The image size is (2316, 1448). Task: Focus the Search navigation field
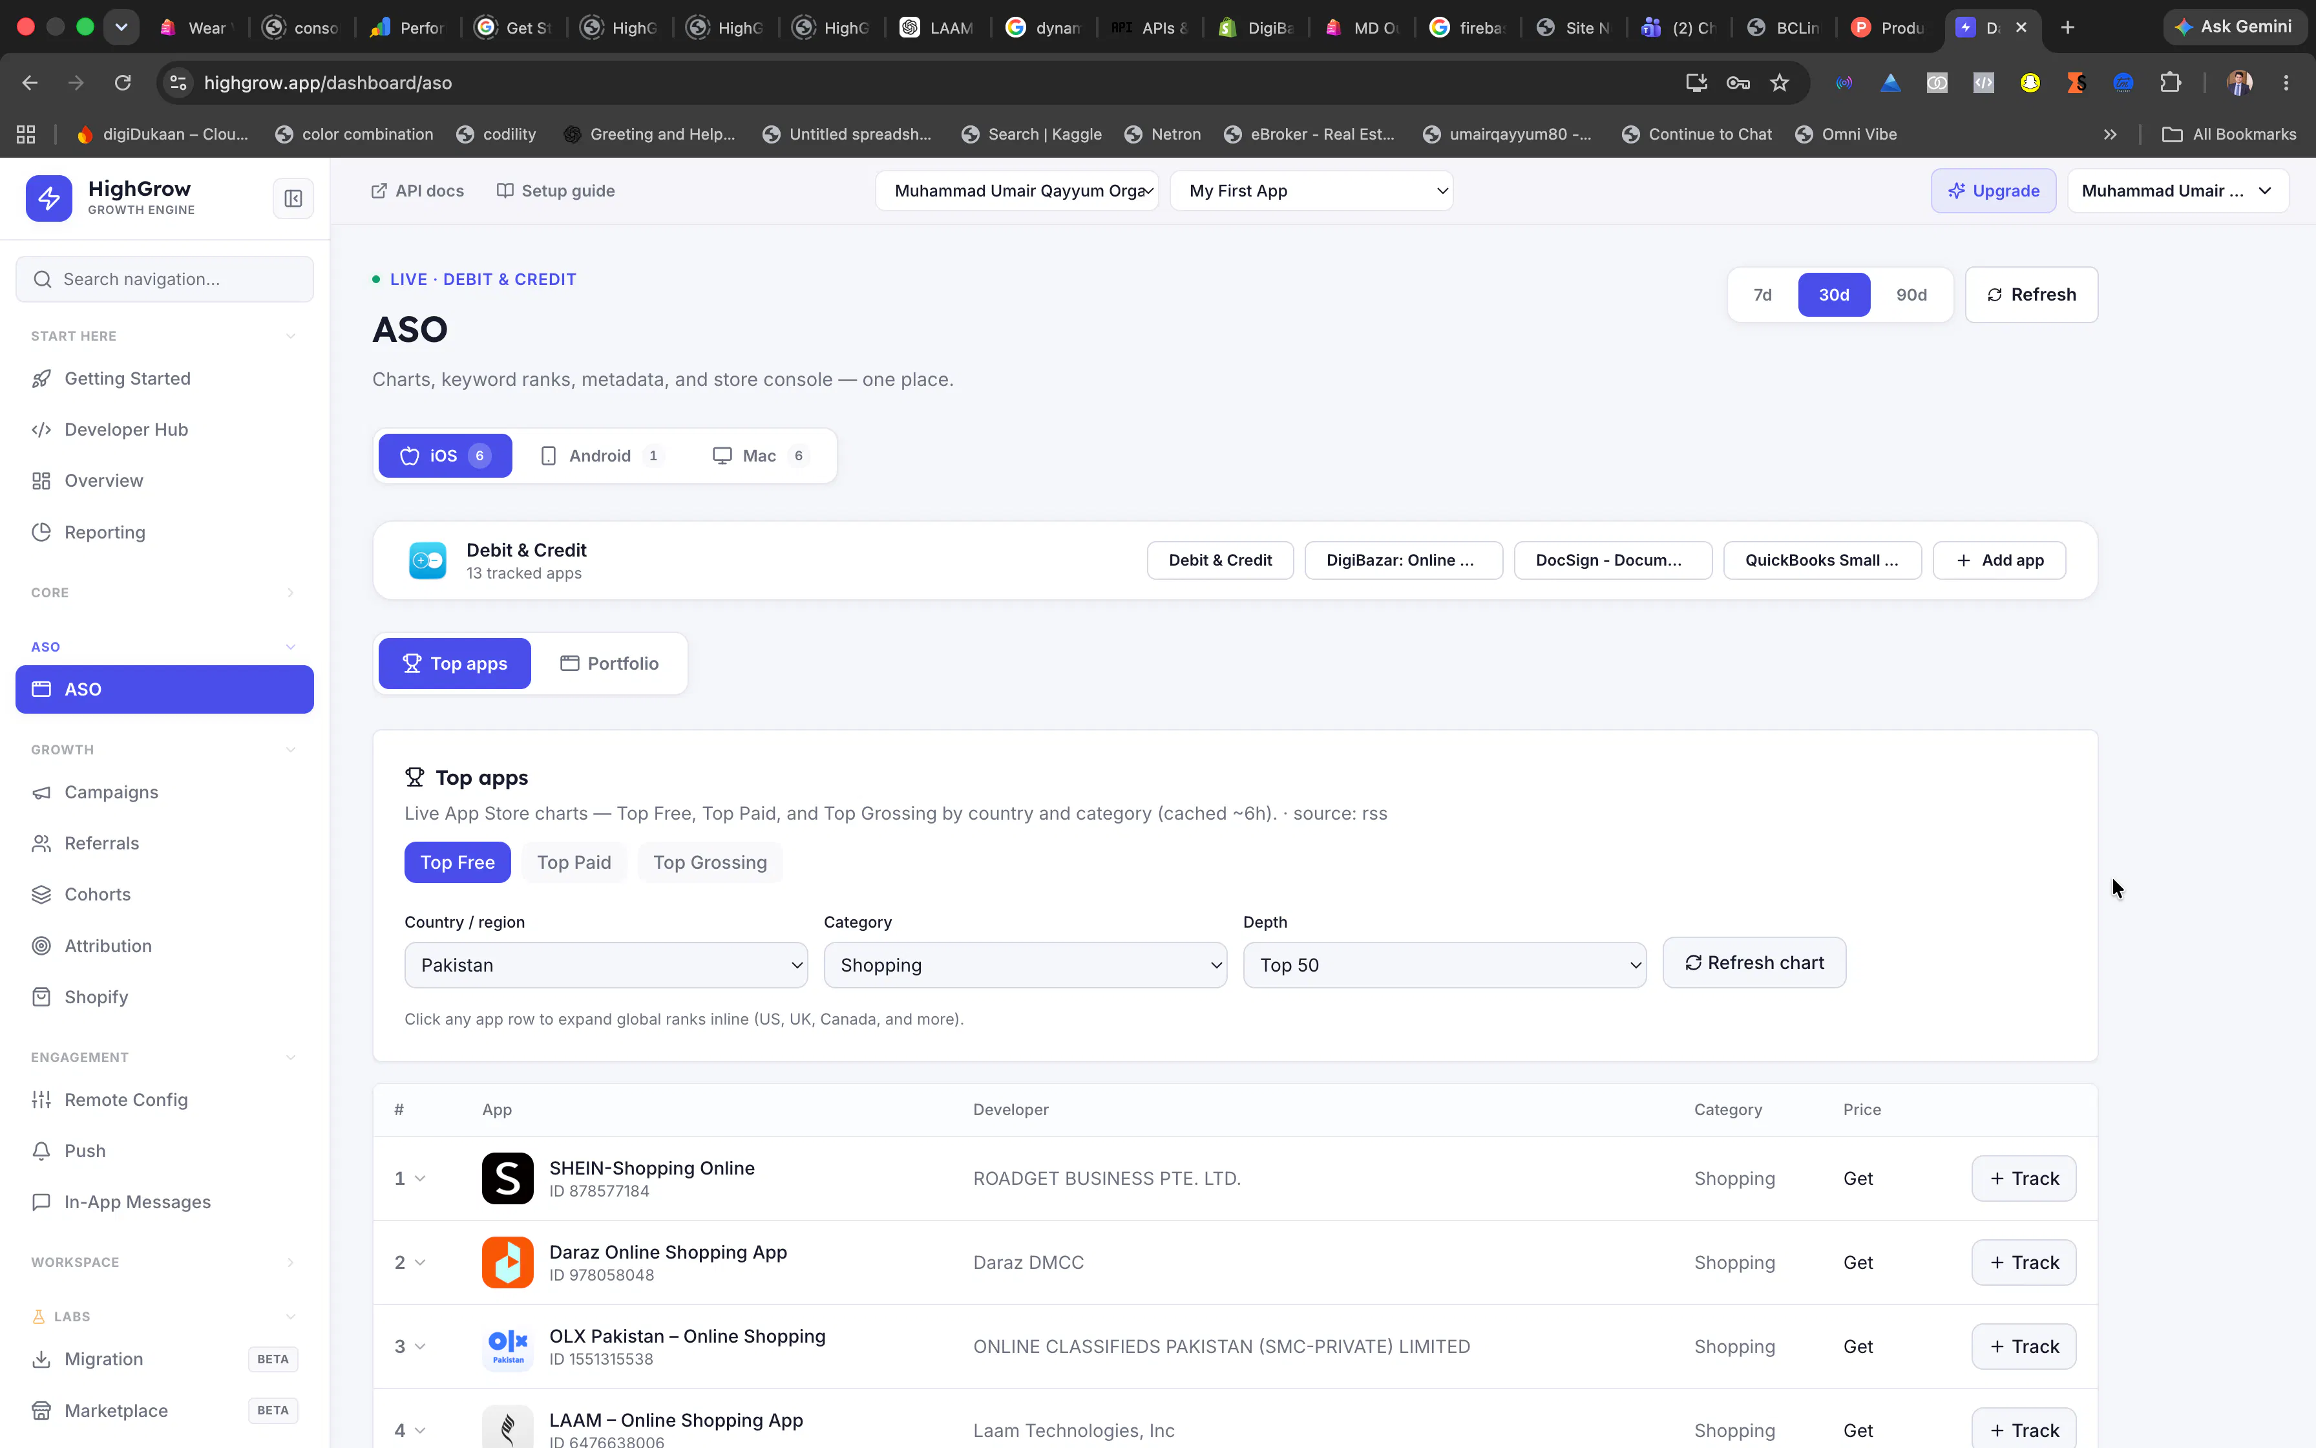pos(165,279)
